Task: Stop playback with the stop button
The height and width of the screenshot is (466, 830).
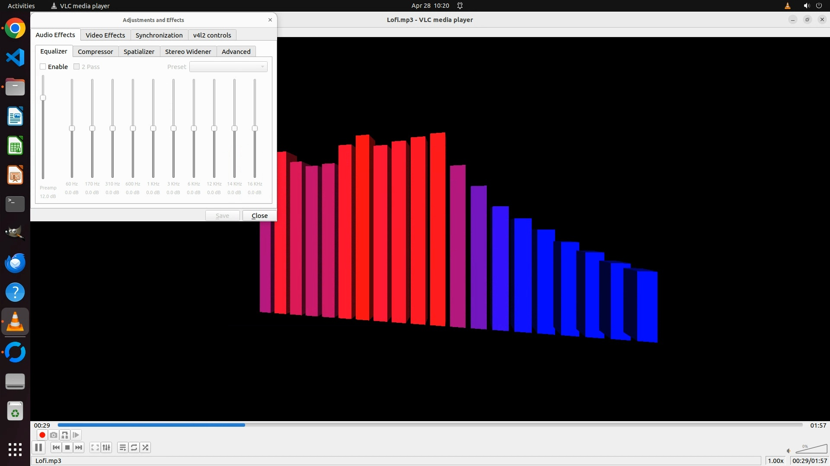Action: [67, 447]
